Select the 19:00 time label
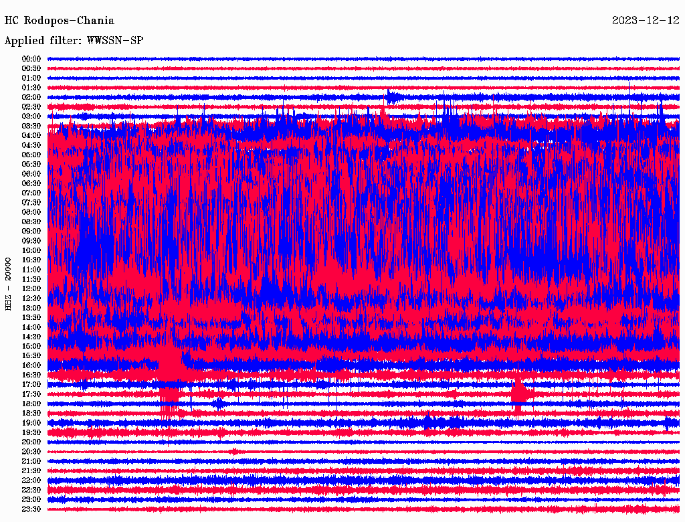 [31, 423]
